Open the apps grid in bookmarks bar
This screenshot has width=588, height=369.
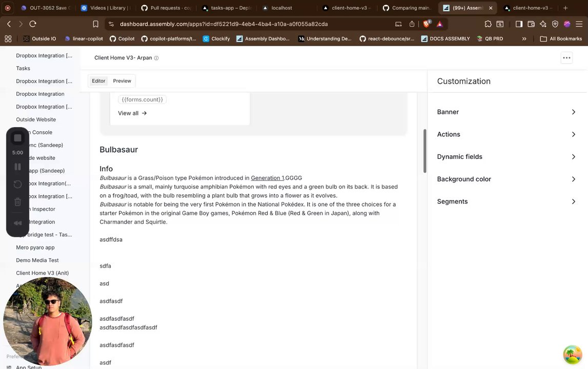point(8,38)
